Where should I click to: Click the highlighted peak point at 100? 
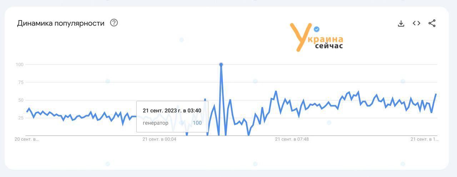tap(221, 64)
